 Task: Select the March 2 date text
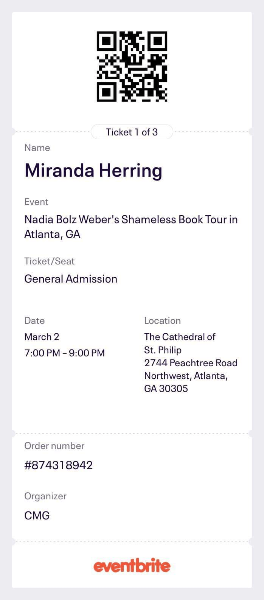click(x=42, y=337)
